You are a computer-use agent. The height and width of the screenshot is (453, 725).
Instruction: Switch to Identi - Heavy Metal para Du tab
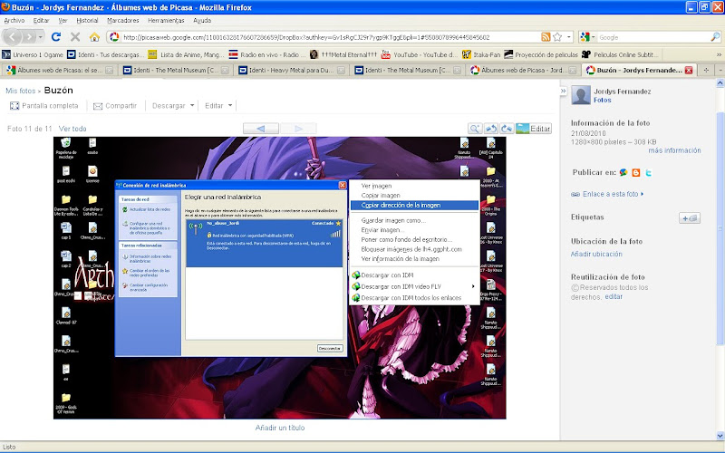291,71
